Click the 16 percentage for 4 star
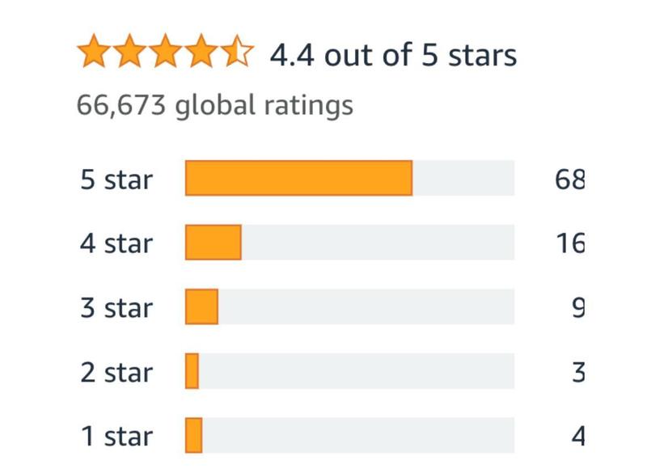 click(571, 243)
